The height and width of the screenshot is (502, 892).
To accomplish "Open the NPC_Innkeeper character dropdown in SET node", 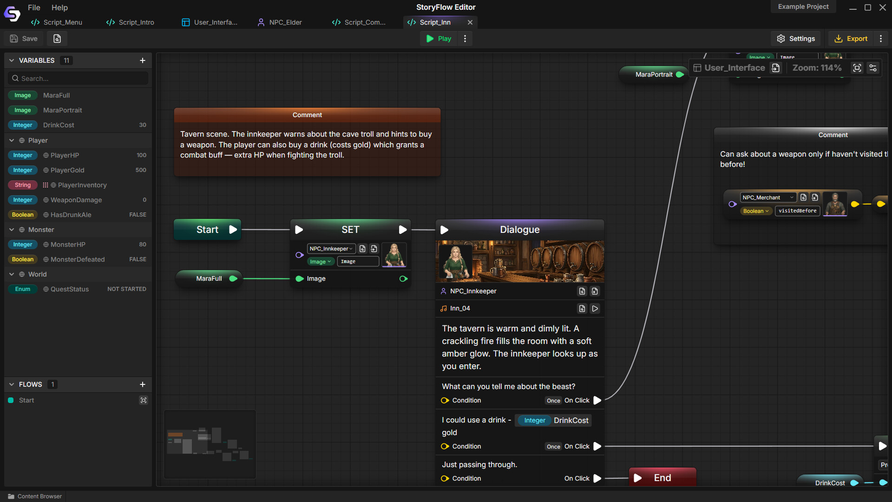I will (331, 249).
